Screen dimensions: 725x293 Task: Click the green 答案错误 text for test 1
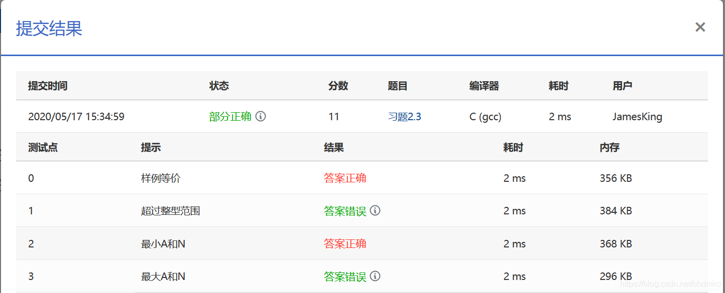345,211
